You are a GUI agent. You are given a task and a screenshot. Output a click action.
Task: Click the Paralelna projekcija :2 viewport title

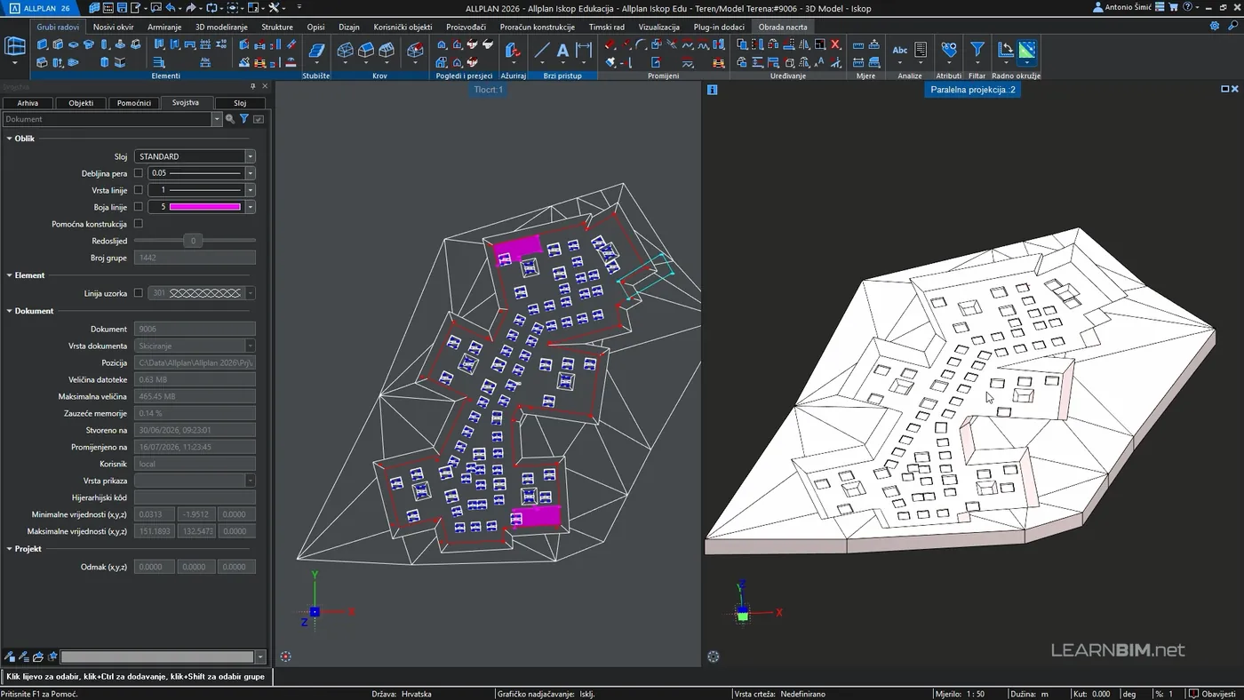click(x=972, y=90)
